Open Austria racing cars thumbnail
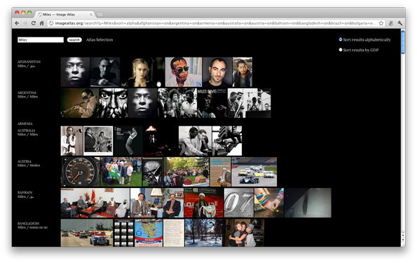Viewport: 417px width, 263px height. (254, 172)
